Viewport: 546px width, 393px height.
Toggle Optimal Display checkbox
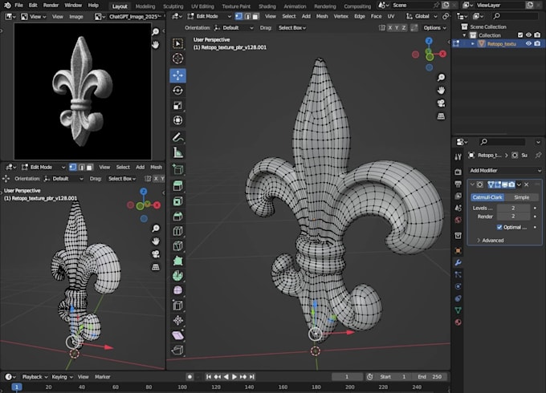499,227
